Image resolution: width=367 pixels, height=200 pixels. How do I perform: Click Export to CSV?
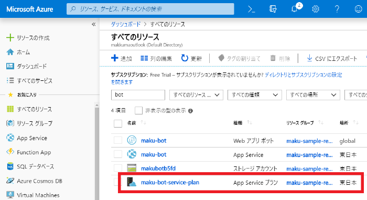pyautogui.click(x=332, y=58)
